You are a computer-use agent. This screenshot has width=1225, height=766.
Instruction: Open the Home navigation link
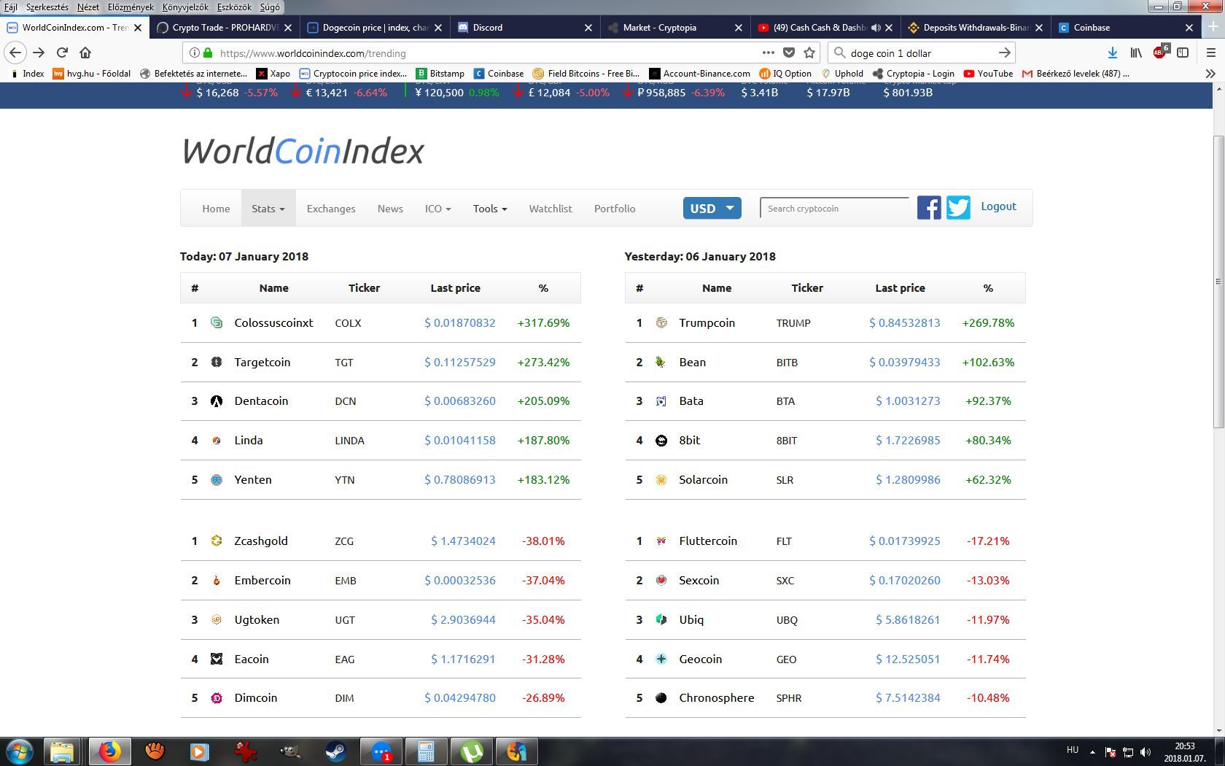click(216, 208)
